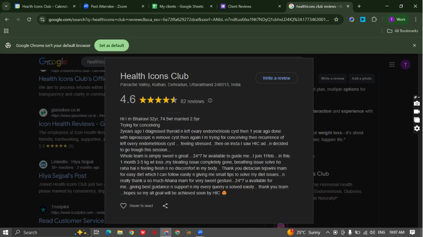Screen dimensions: 423x237
Task: Switch to Health Icons Club Calendar tab
Action: tap(45, 6)
